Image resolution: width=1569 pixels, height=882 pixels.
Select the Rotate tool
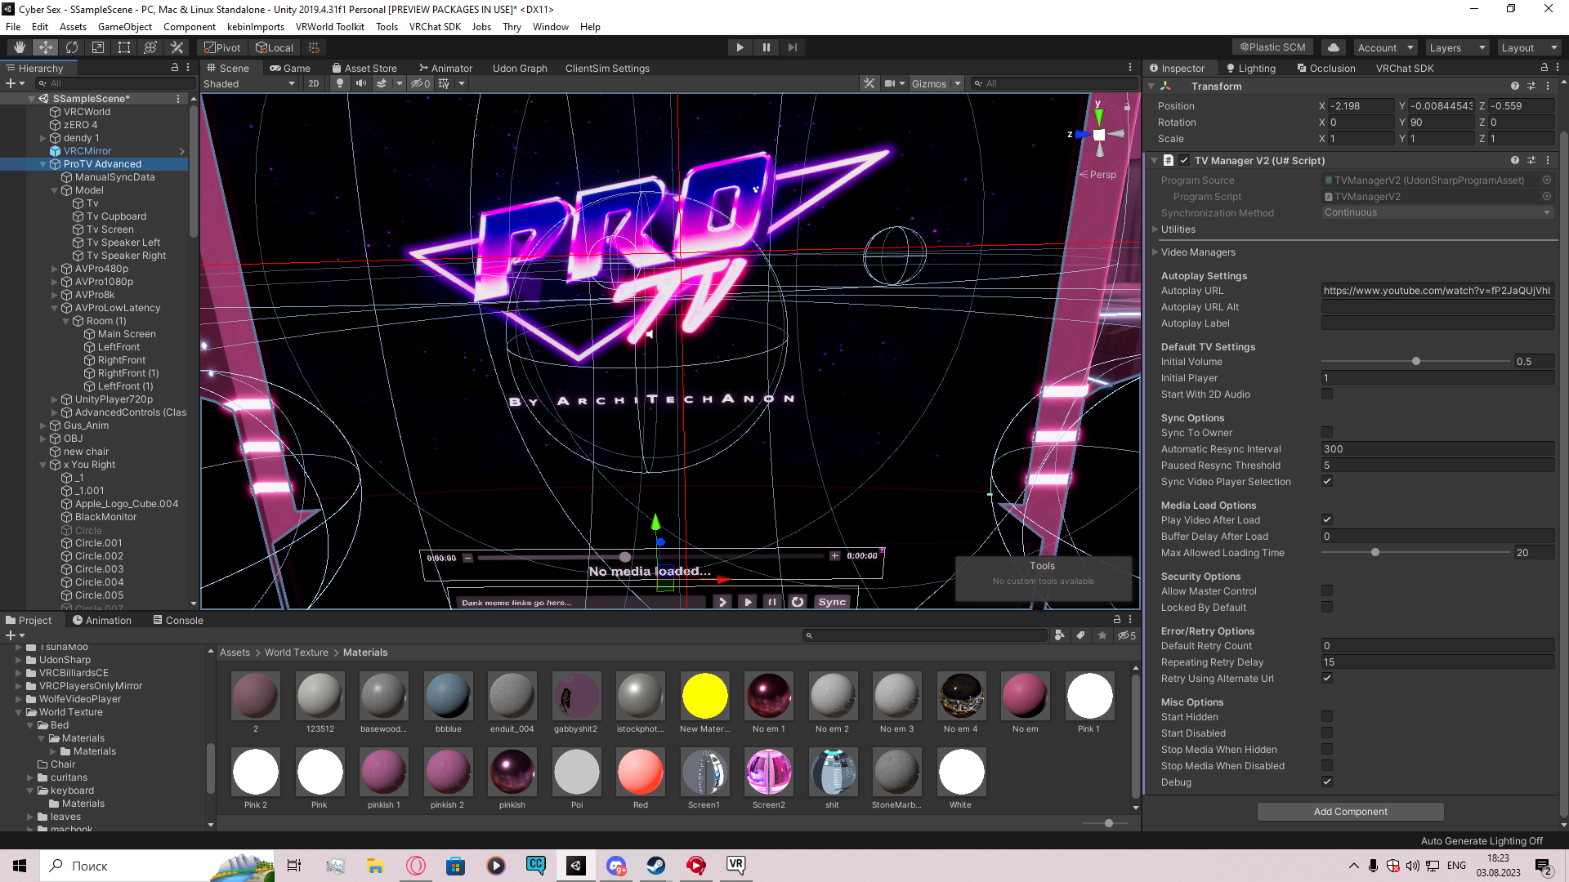pos(72,47)
